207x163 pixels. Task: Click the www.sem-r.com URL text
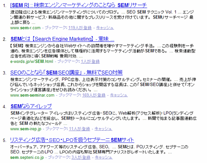(x=25, y=28)
